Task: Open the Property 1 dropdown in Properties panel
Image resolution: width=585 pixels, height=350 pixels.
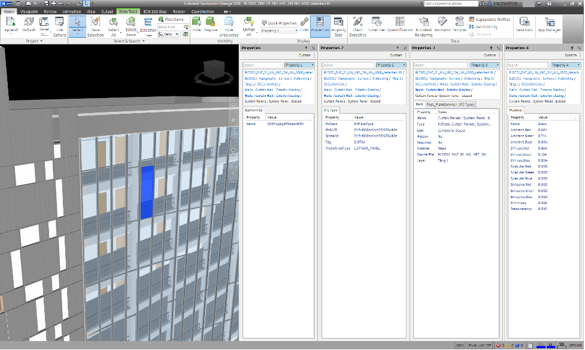Action: coord(299,65)
